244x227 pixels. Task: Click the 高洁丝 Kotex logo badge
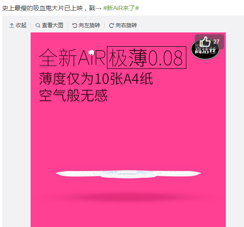coord(205,50)
